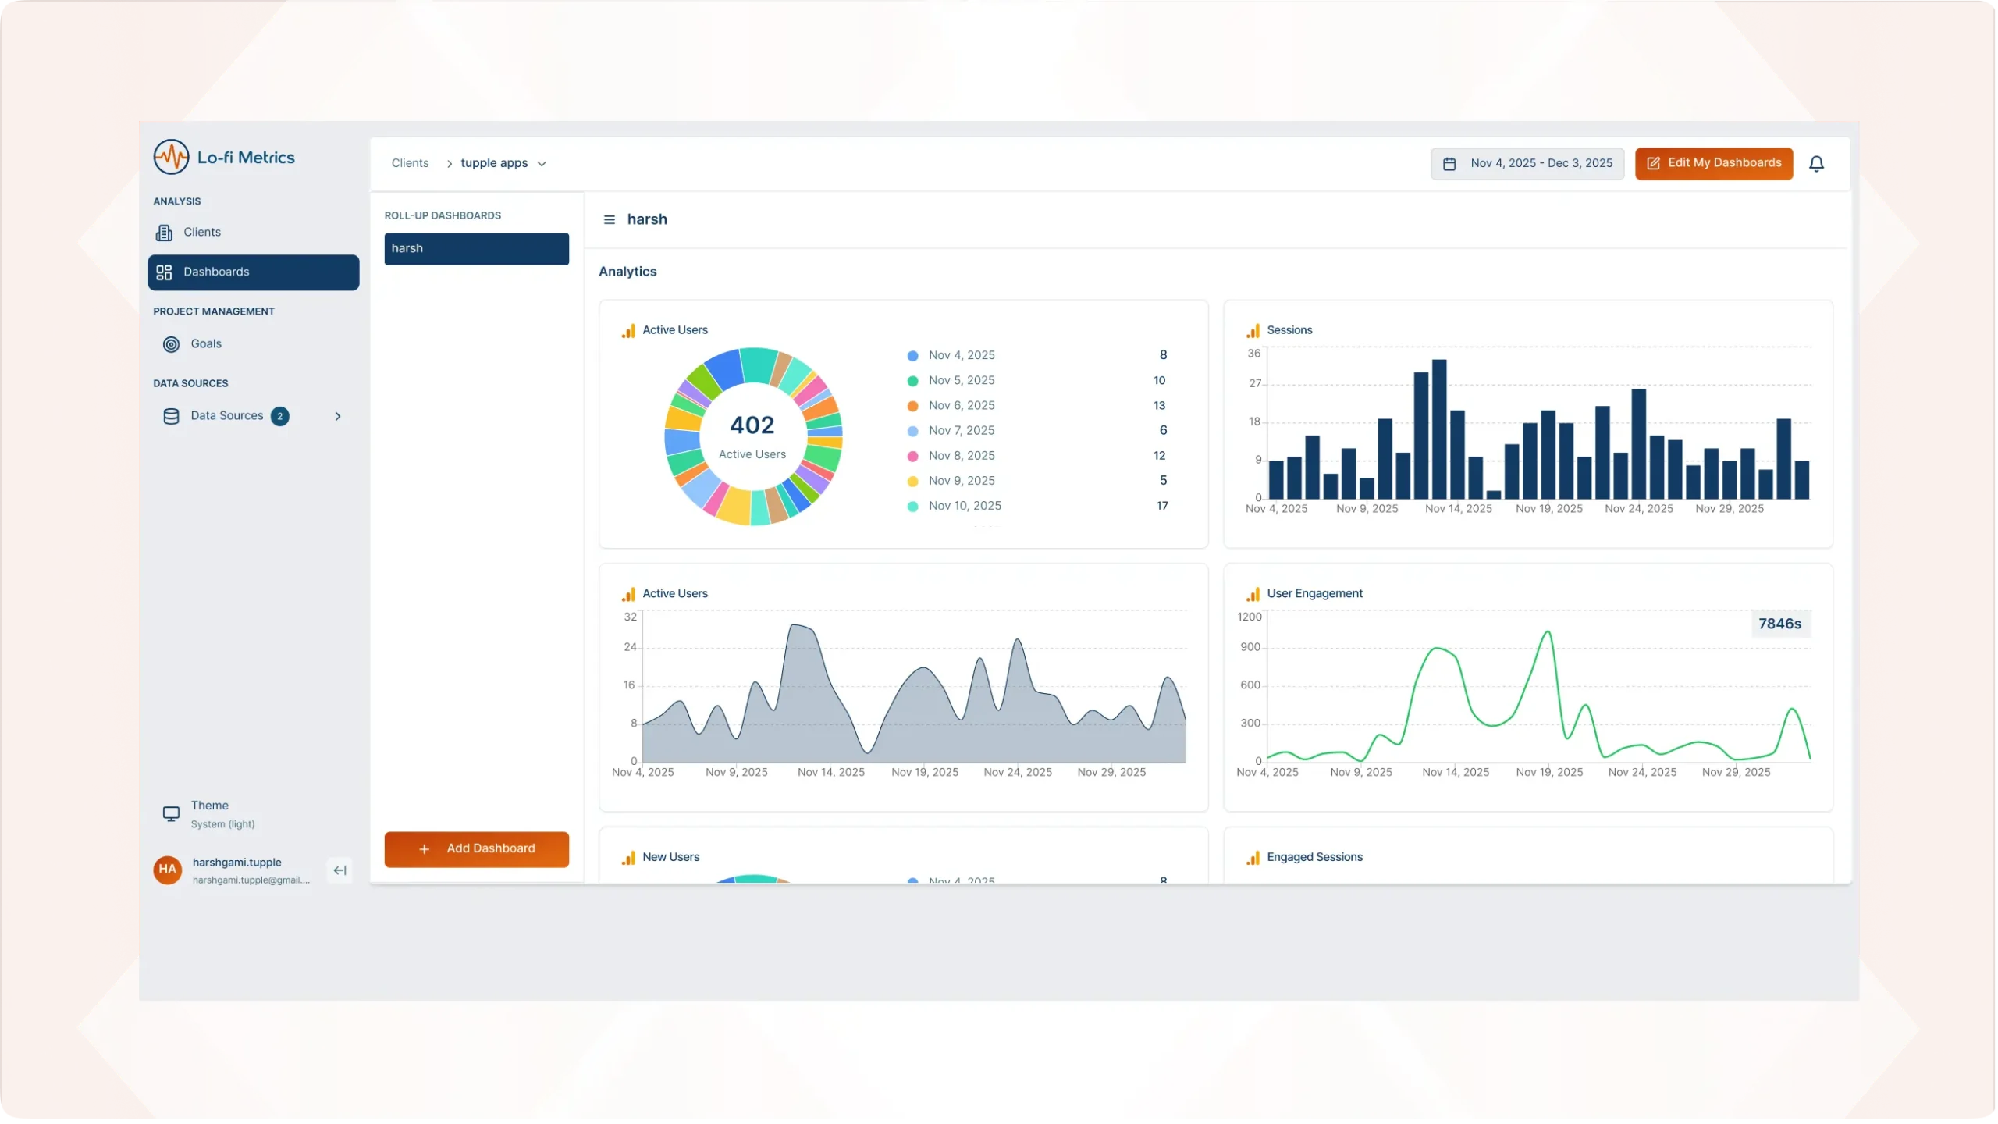Click the sidebar collapse arrow icon
The width and height of the screenshot is (1998, 1124).
340,870
